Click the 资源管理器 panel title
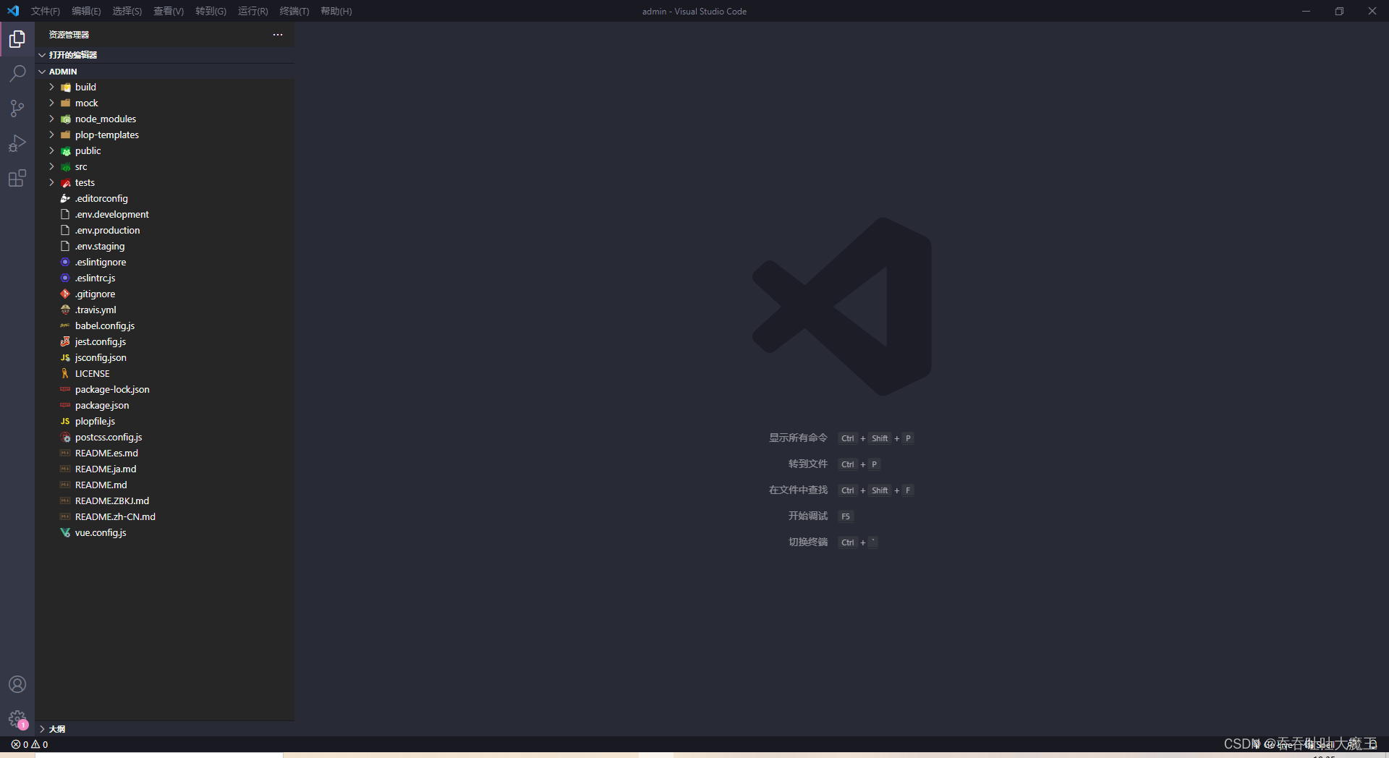The image size is (1389, 758). tap(69, 35)
